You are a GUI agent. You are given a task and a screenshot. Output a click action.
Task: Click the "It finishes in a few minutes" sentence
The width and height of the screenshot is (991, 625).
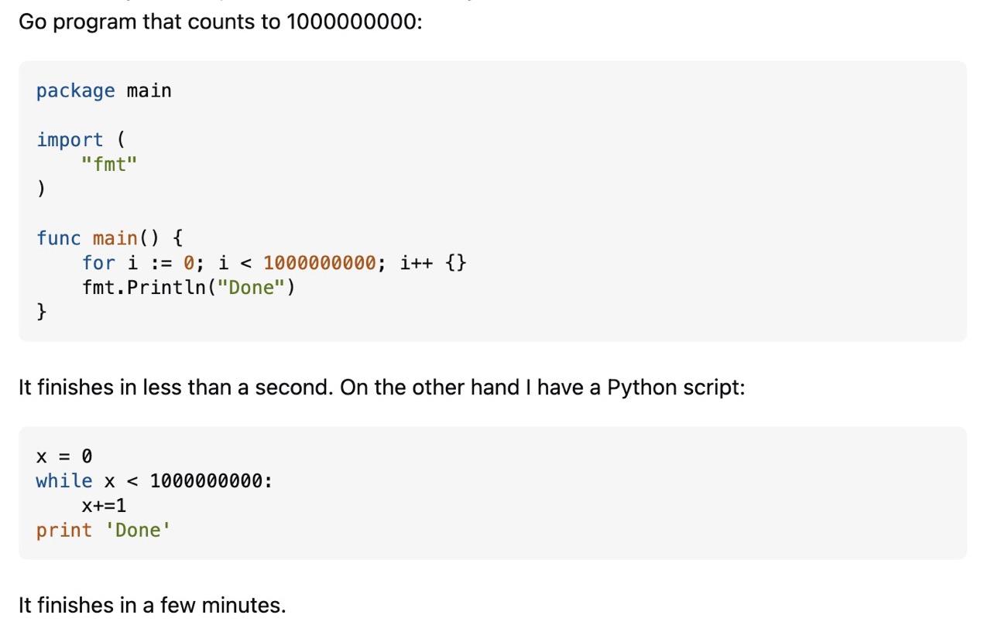[x=152, y=605]
